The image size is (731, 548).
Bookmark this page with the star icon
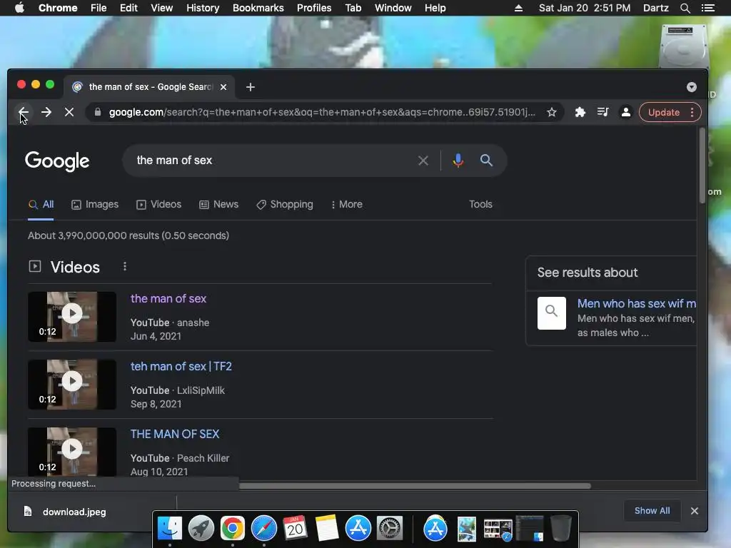pos(552,112)
